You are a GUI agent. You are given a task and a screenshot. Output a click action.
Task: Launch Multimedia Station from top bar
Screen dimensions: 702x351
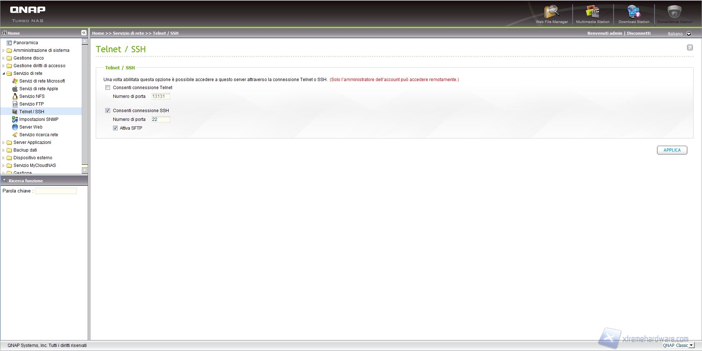click(592, 14)
